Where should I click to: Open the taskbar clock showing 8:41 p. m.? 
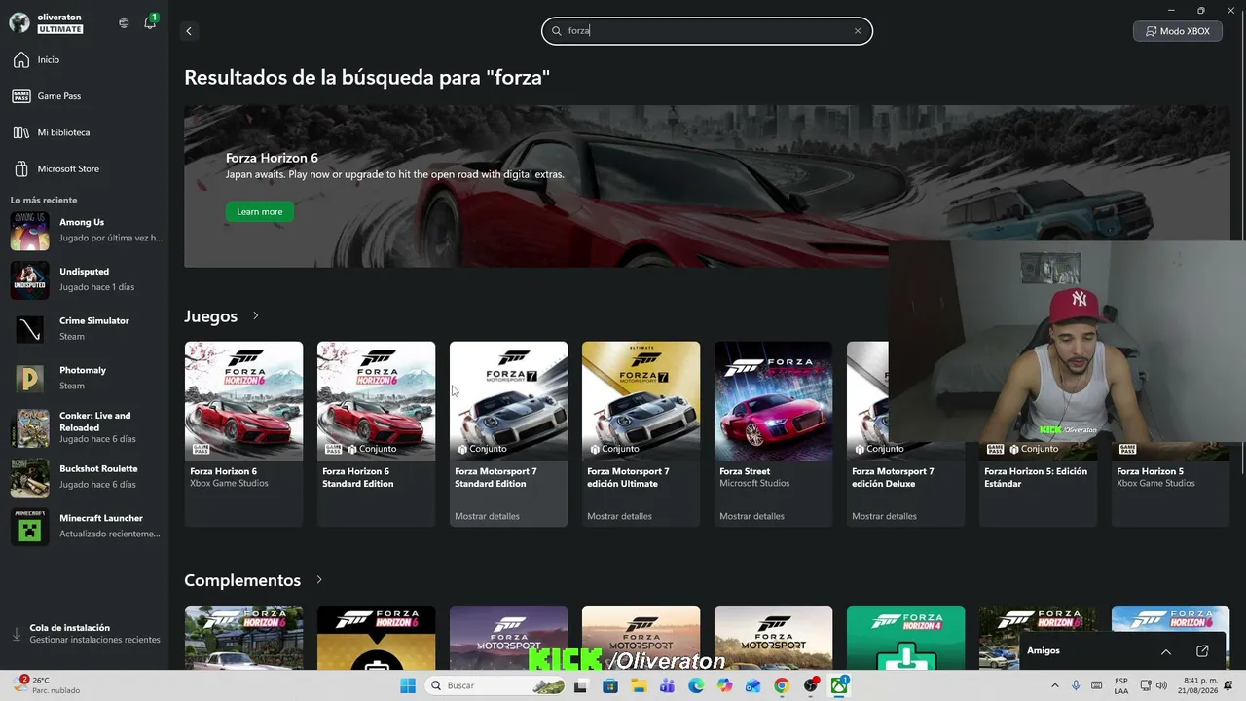tap(1197, 685)
